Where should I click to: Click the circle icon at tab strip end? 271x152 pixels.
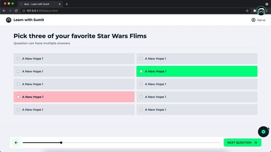pos(267,4)
